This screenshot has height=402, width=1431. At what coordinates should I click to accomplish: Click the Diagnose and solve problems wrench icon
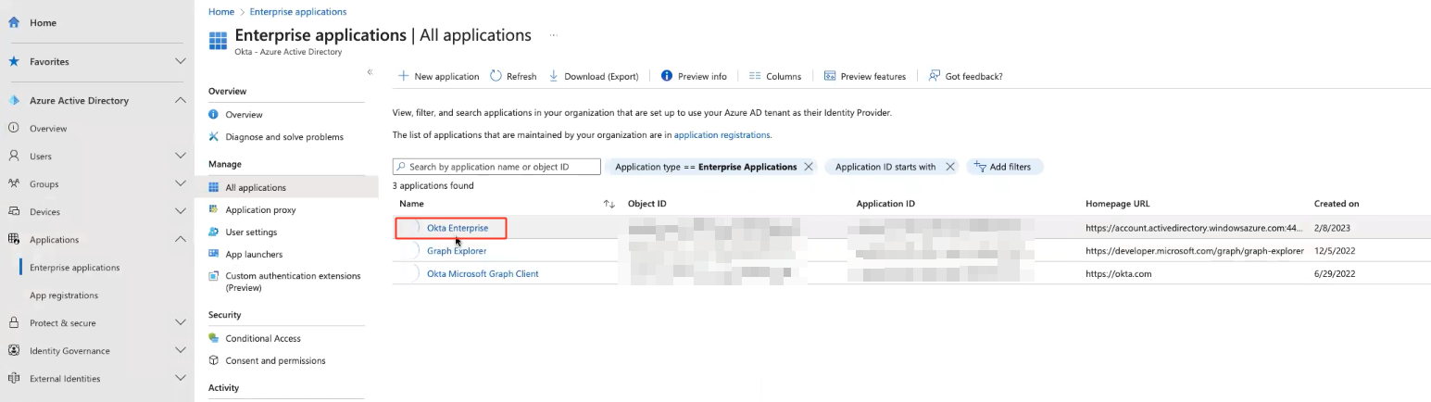click(x=214, y=136)
